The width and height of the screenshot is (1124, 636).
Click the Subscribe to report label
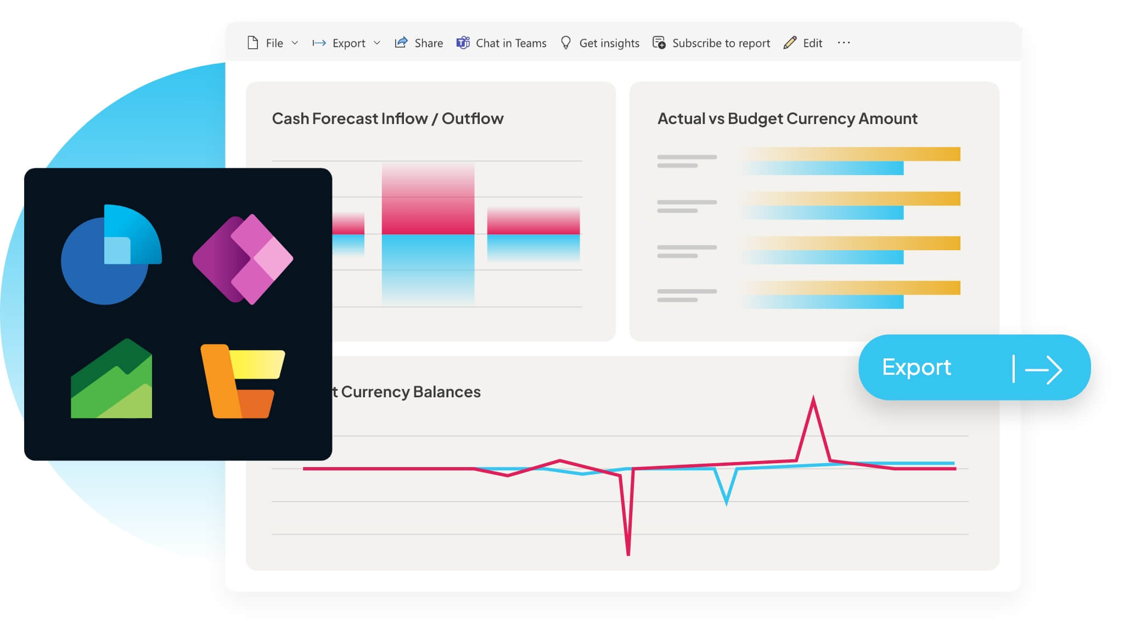(x=721, y=43)
